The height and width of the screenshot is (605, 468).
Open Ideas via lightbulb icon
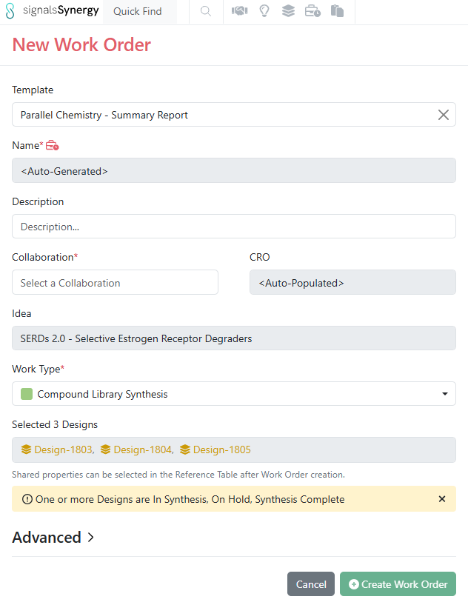(264, 11)
